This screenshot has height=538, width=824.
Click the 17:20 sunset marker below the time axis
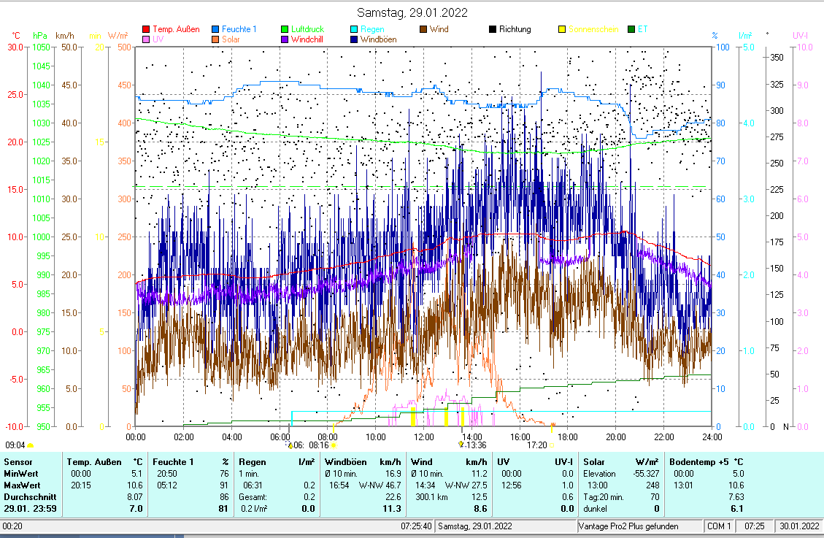click(x=537, y=445)
